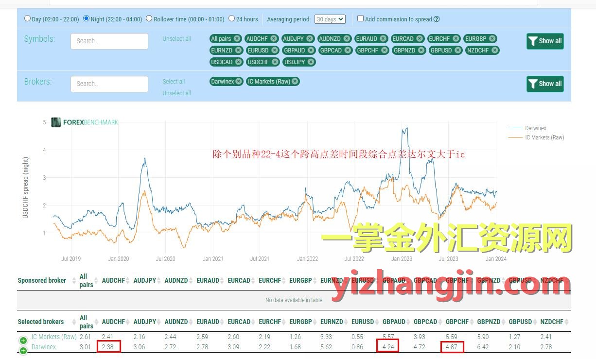This screenshot has width=596, height=359.
Task: Remove the GBPUSD symbol tag
Action: [x=458, y=51]
